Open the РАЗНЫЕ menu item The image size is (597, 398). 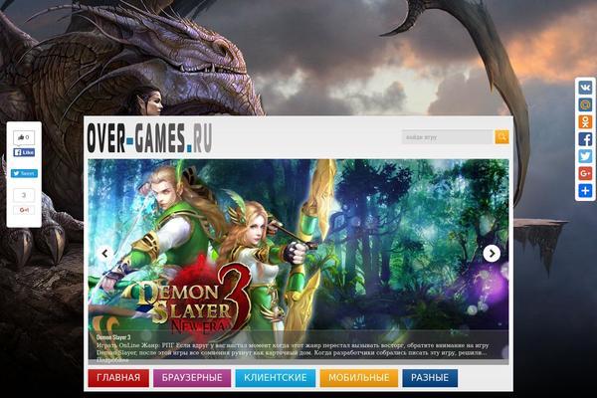click(430, 378)
